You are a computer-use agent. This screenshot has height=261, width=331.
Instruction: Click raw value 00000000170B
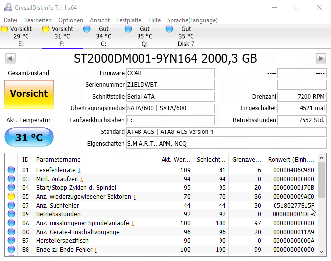293,187
